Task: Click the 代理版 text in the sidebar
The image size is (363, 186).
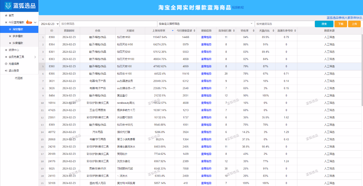Action: click(19, 78)
